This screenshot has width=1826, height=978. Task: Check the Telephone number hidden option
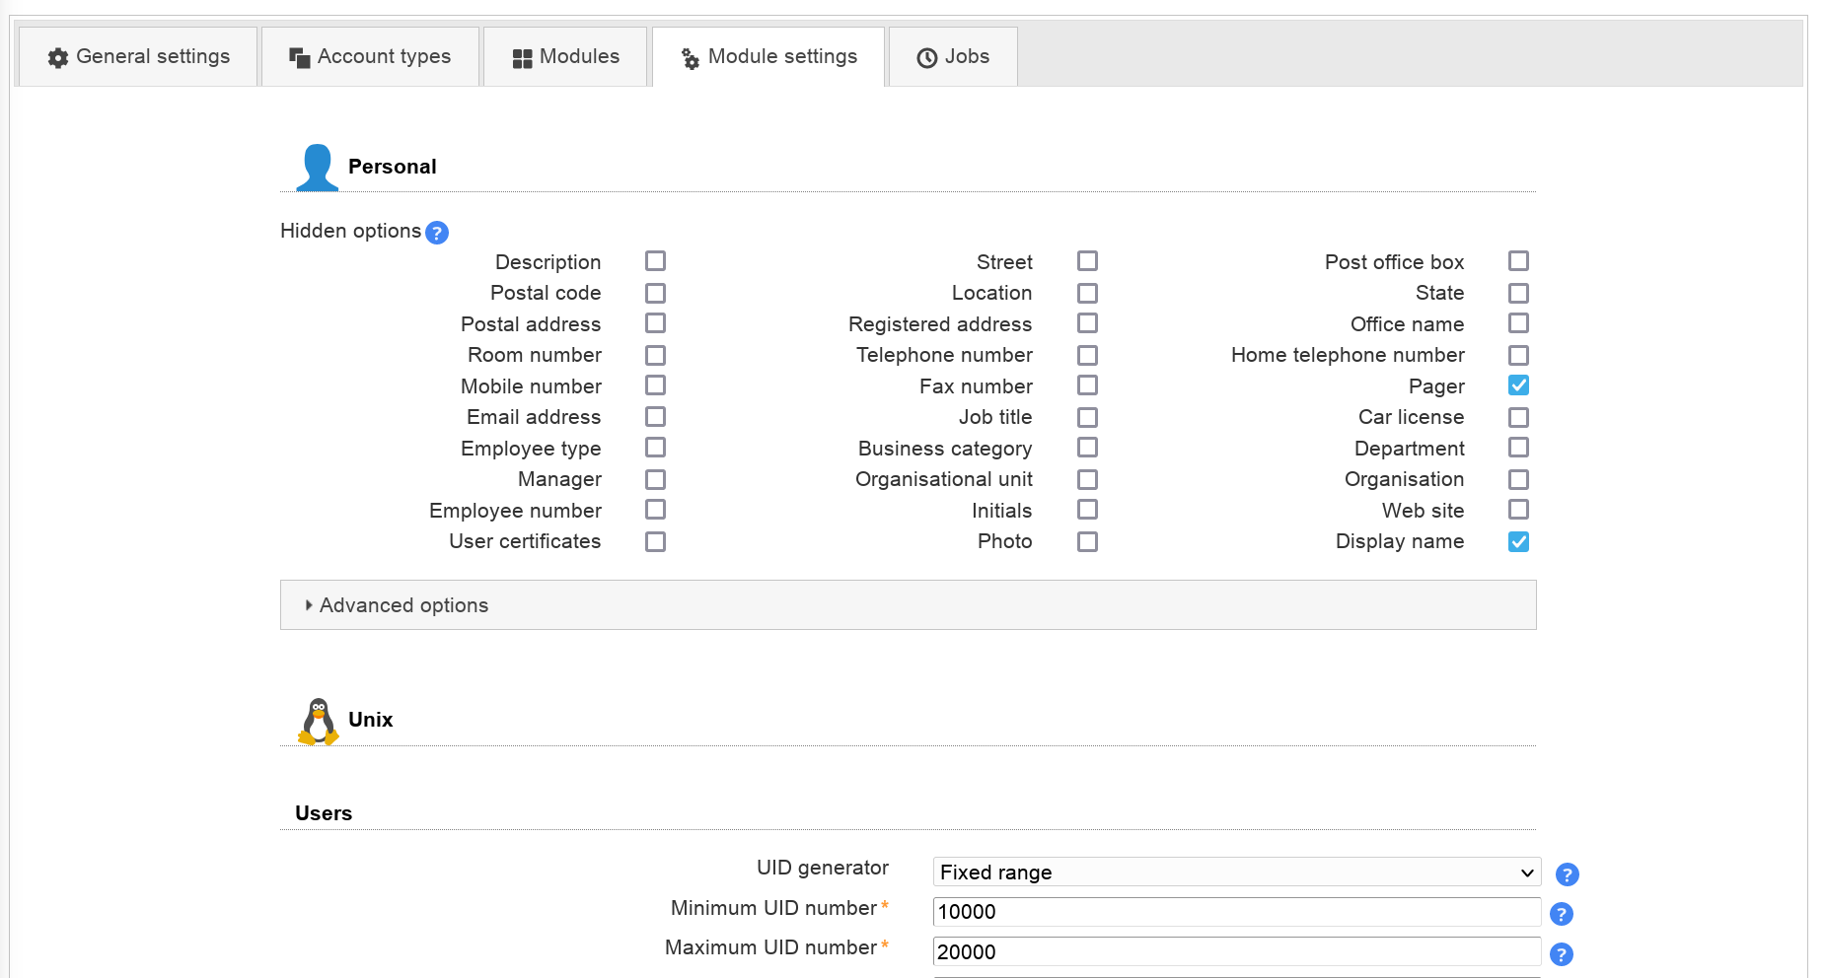click(1087, 355)
